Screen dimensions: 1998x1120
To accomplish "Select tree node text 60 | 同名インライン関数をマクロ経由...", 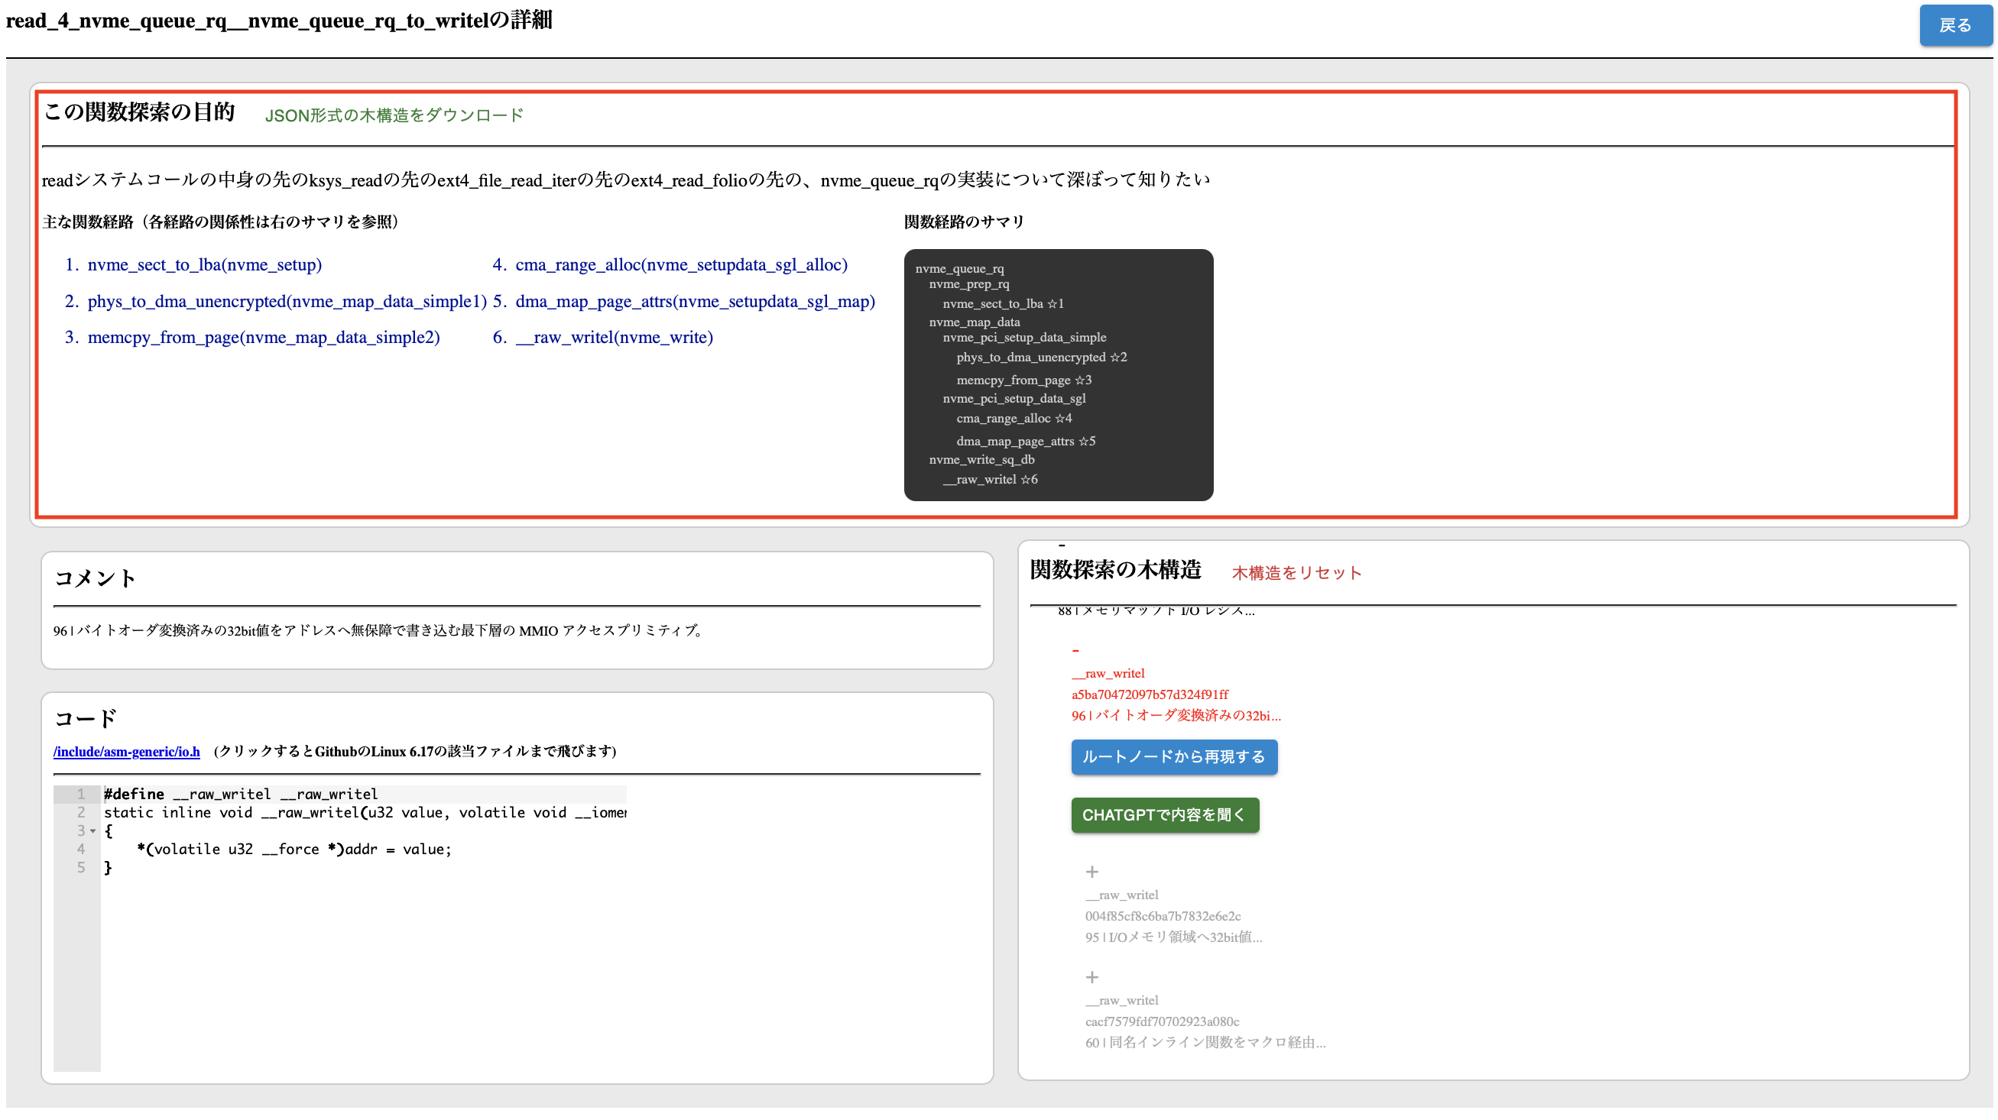I will point(1205,1043).
